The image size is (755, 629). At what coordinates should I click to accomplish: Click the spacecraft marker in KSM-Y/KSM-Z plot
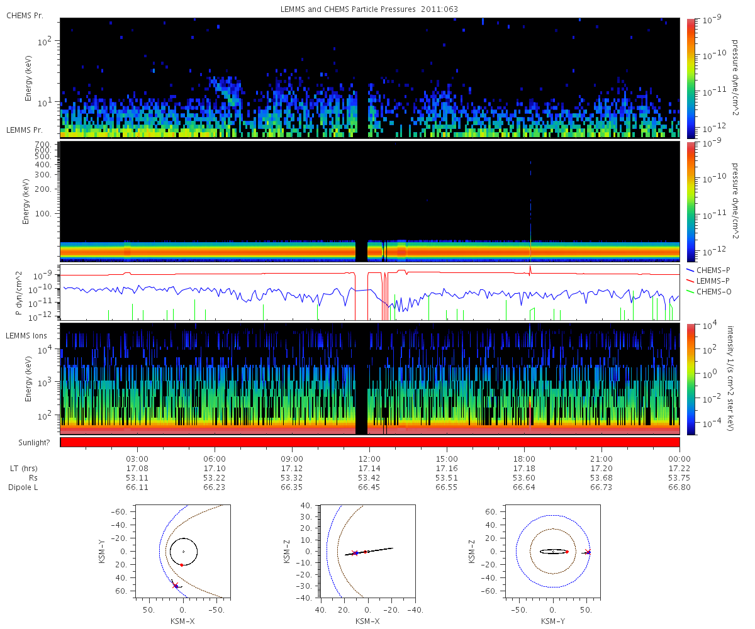point(588,552)
